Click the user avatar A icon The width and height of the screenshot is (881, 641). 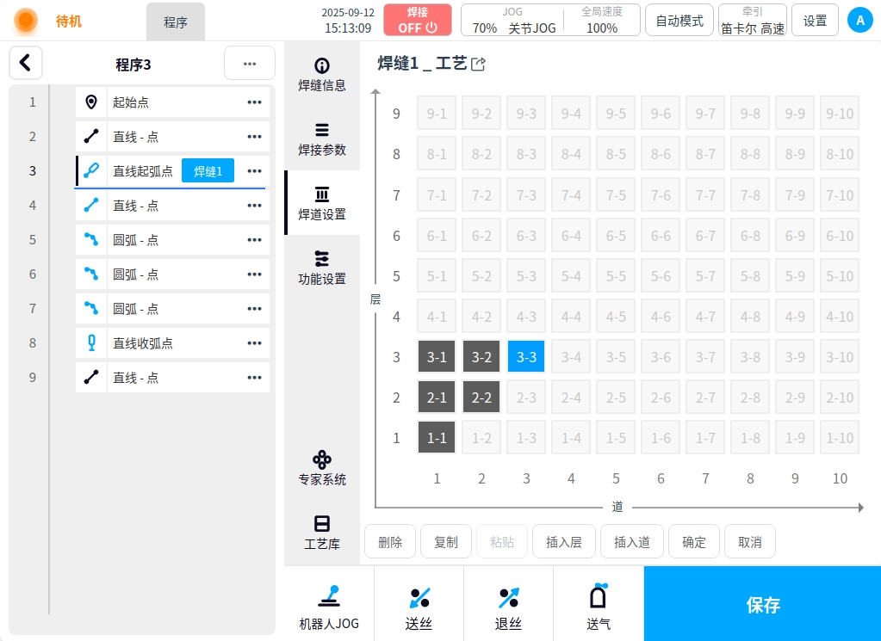point(859,21)
